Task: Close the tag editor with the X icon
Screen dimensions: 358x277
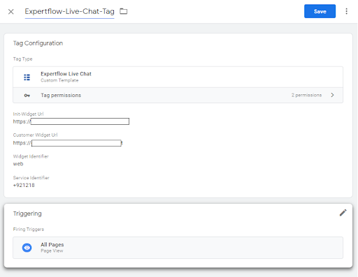Action: [x=10, y=12]
